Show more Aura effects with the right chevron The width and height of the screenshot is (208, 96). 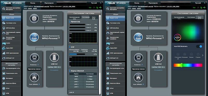click(203, 55)
